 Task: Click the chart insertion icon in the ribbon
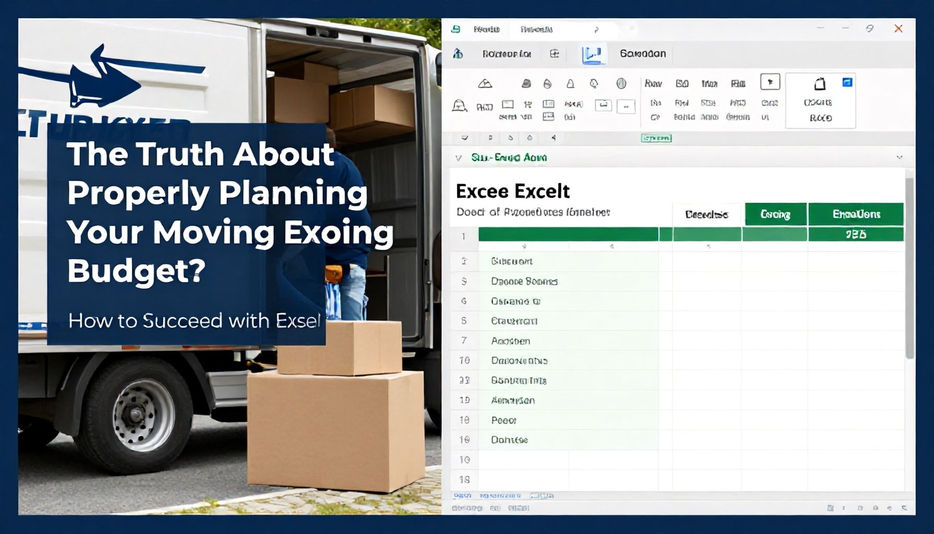(x=593, y=55)
